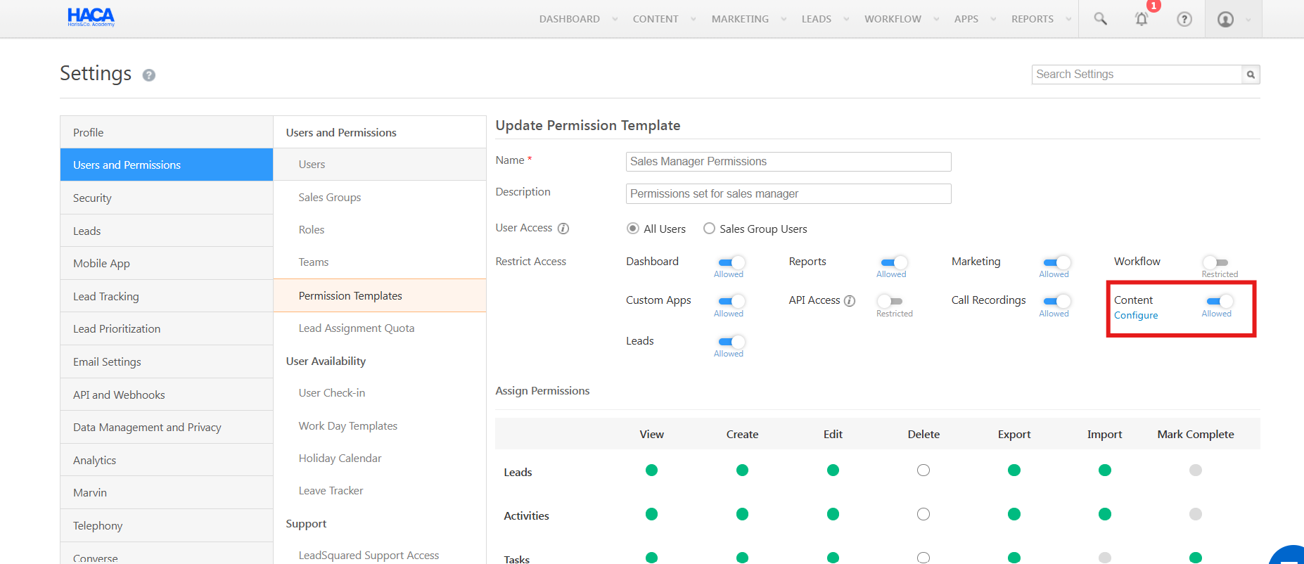This screenshot has height=564, width=1304.
Task: Click help icon beside Settings title
Action: (x=148, y=75)
